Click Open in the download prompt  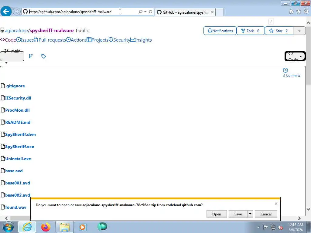tap(217, 214)
